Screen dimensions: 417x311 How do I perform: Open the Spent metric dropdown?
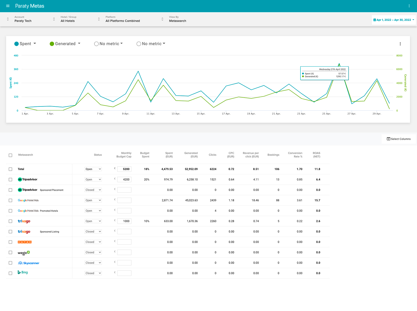(28, 44)
